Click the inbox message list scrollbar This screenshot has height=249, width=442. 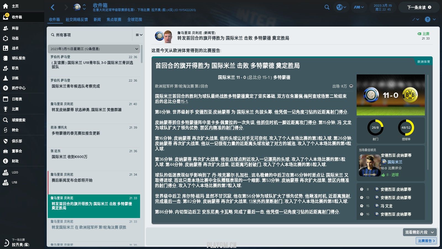click(x=142, y=54)
